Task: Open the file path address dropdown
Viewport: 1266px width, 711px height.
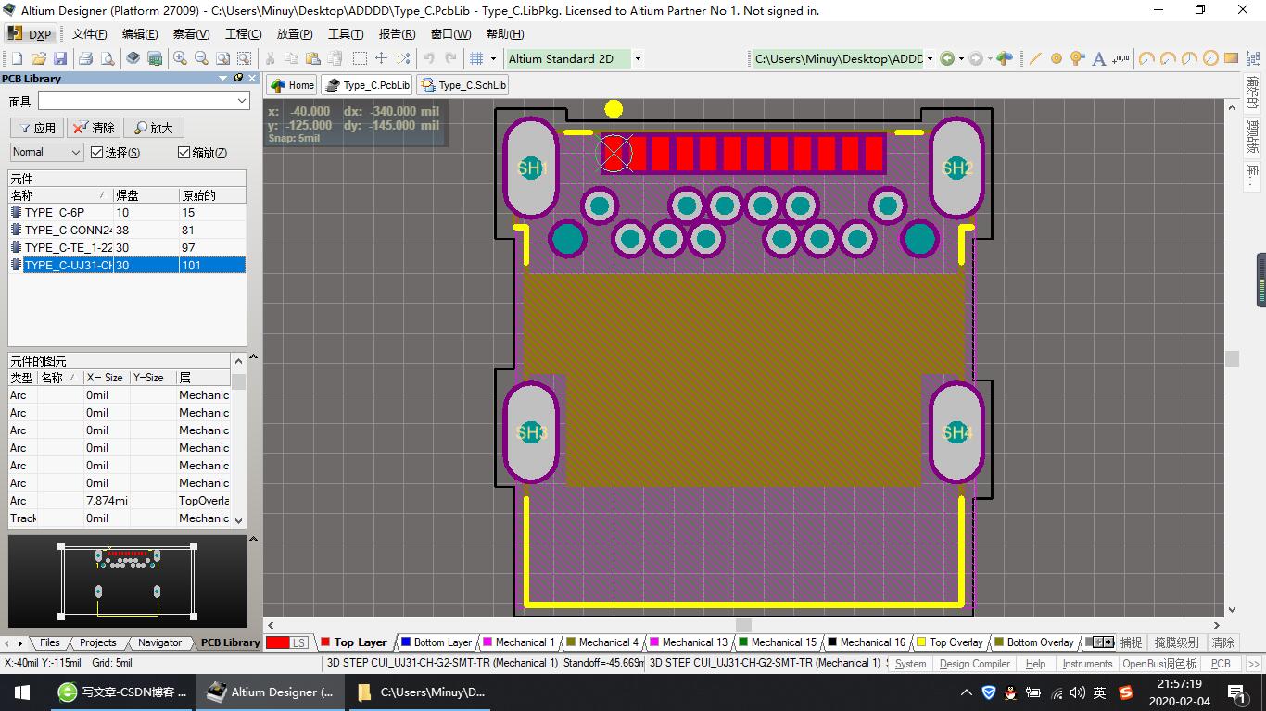Action: pos(930,58)
